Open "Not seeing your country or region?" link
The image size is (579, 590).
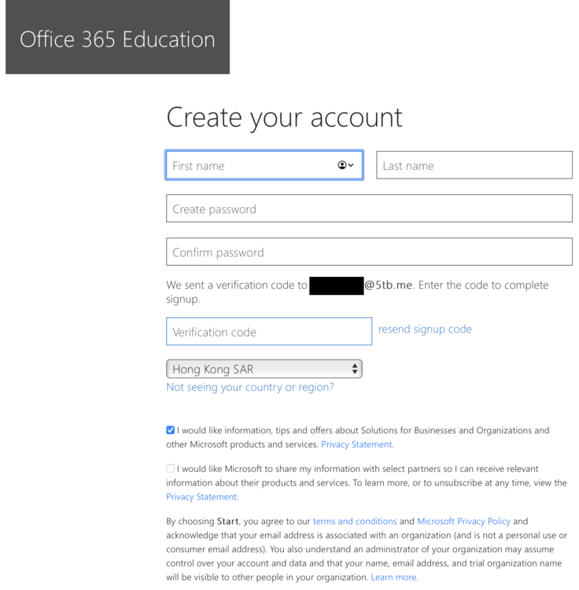click(250, 387)
